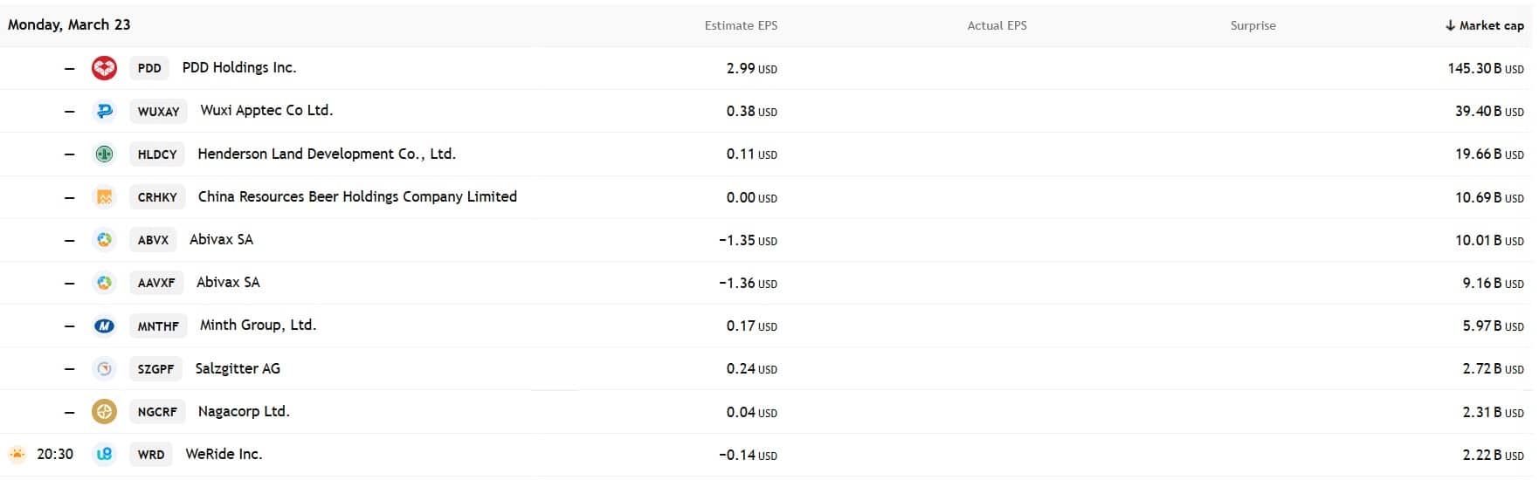Click the ABVX Abivax logo icon
Image resolution: width=1539 pixels, height=480 pixels.
point(104,240)
